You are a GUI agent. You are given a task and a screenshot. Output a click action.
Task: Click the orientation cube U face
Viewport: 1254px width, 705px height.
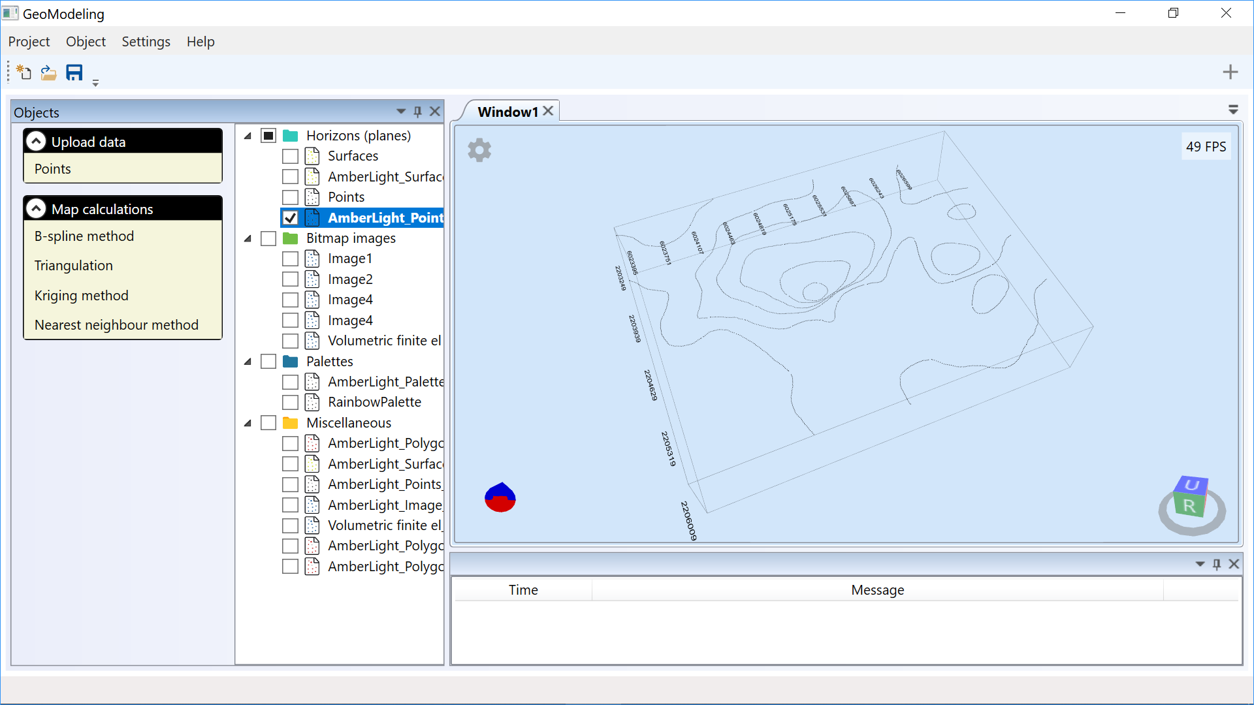pos(1192,485)
